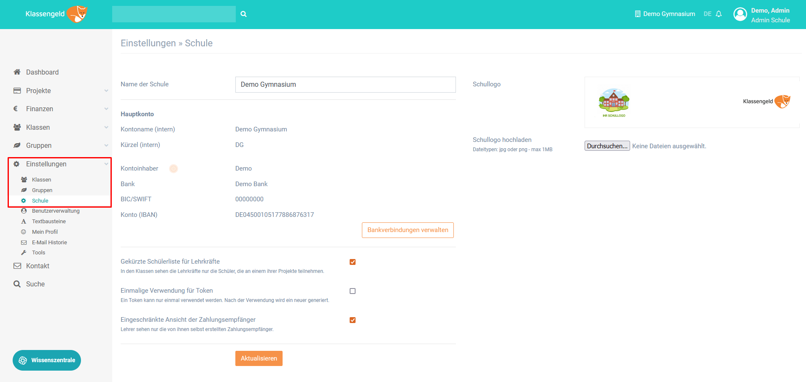Click the Aktualisieren button
This screenshot has height=382, width=806.
coord(259,358)
